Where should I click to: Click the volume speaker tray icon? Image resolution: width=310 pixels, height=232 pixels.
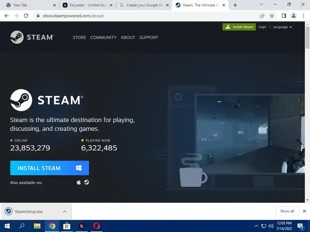pyautogui.click(x=271, y=226)
